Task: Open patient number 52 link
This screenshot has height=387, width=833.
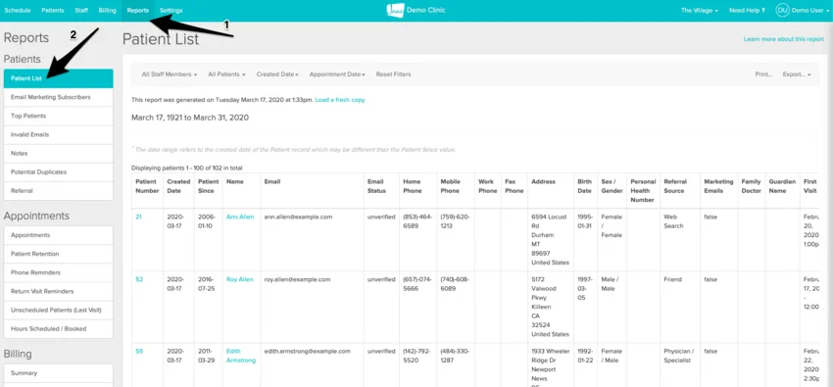Action: click(139, 279)
